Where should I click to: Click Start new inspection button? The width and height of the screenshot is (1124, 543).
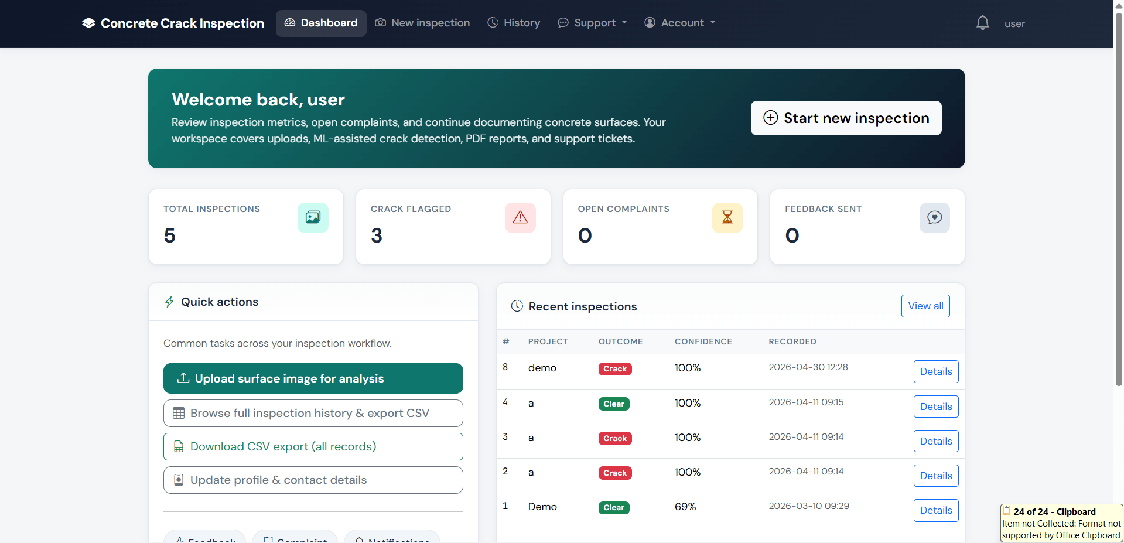[846, 118]
